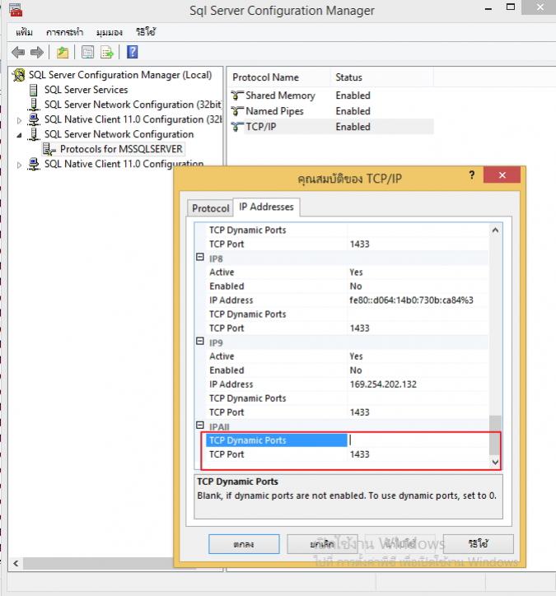Open the มุมมอง (View) menu
556x596 pixels.
(109, 32)
